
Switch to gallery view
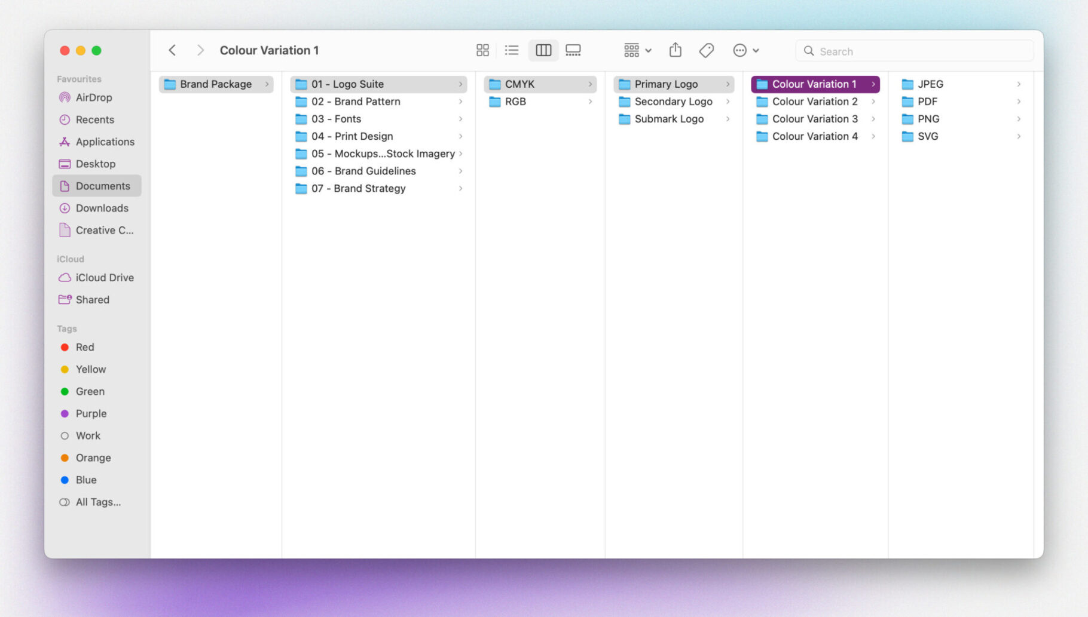coord(573,50)
